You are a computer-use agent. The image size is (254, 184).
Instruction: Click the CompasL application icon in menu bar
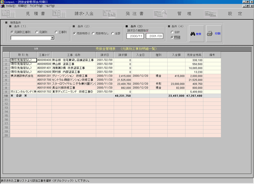click(2, 6)
